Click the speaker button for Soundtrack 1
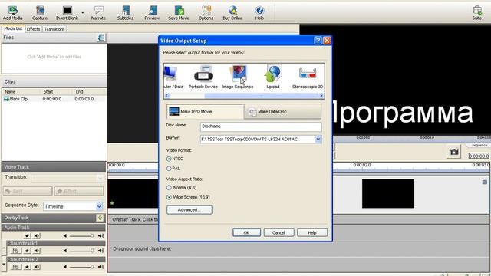The width and height of the screenshot is (491, 276). tap(37, 251)
